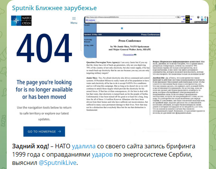216x169 pixels.
Task: Click the GO TO HOMEPAGE button
Action: [x=44, y=131]
